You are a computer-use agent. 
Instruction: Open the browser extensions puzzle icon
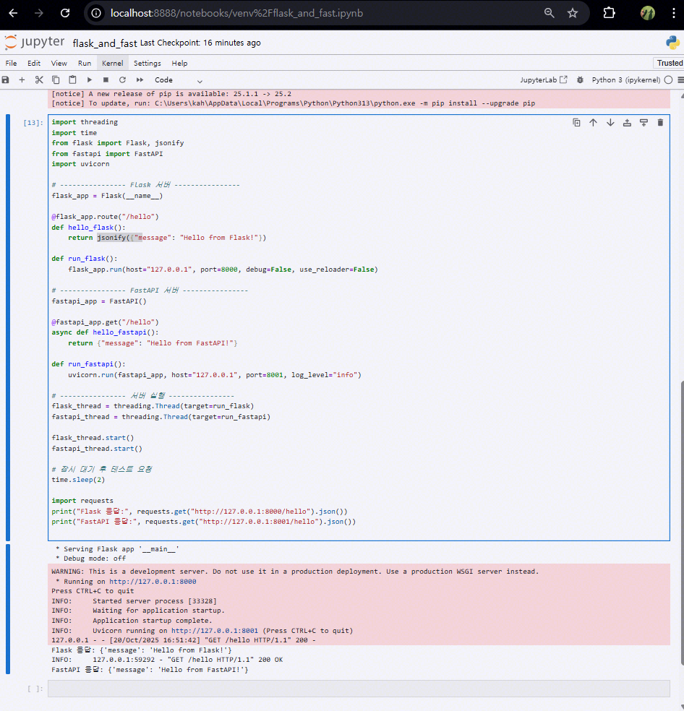tap(609, 13)
